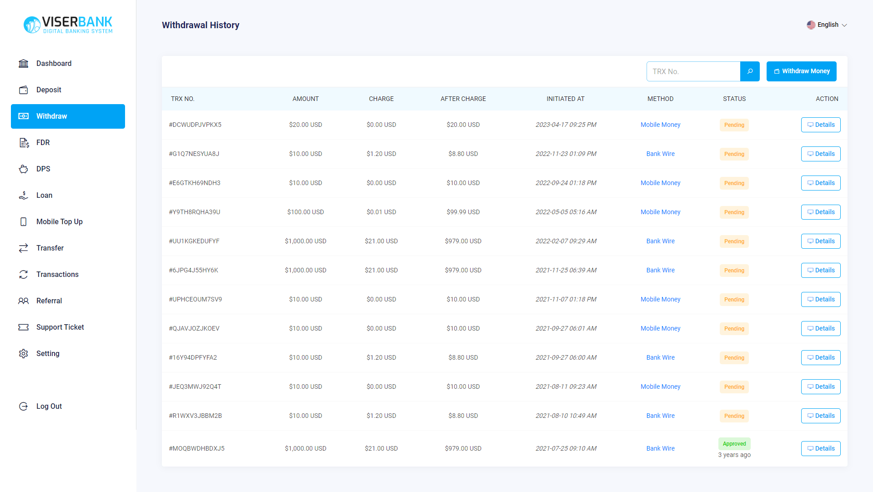Viewport: 873px width, 492px height.
Task: View Details for #QJAVJOZJKOEV
Action: tap(821, 329)
